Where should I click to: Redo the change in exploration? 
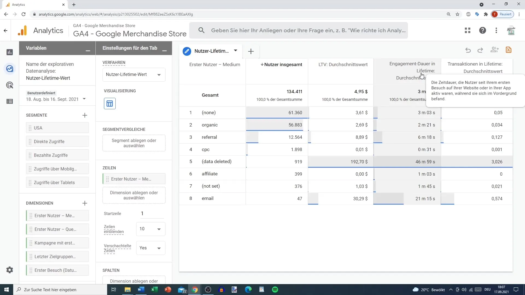tap(480, 50)
